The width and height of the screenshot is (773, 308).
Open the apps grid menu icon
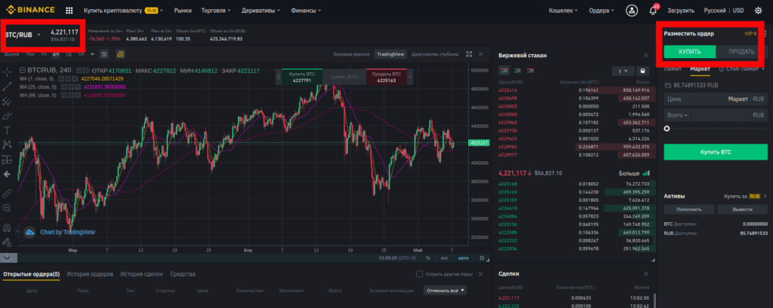(x=69, y=11)
